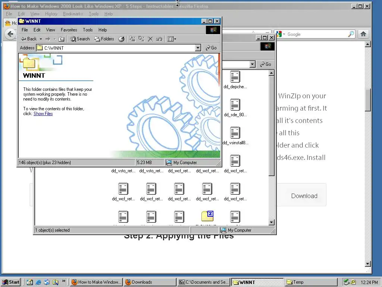Click the first system tray network icon
382x287 pixels.
tap(347, 282)
